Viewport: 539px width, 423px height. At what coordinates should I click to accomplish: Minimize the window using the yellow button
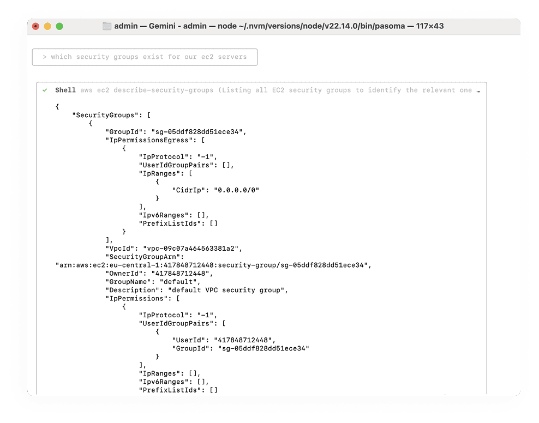[x=47, y=26]
